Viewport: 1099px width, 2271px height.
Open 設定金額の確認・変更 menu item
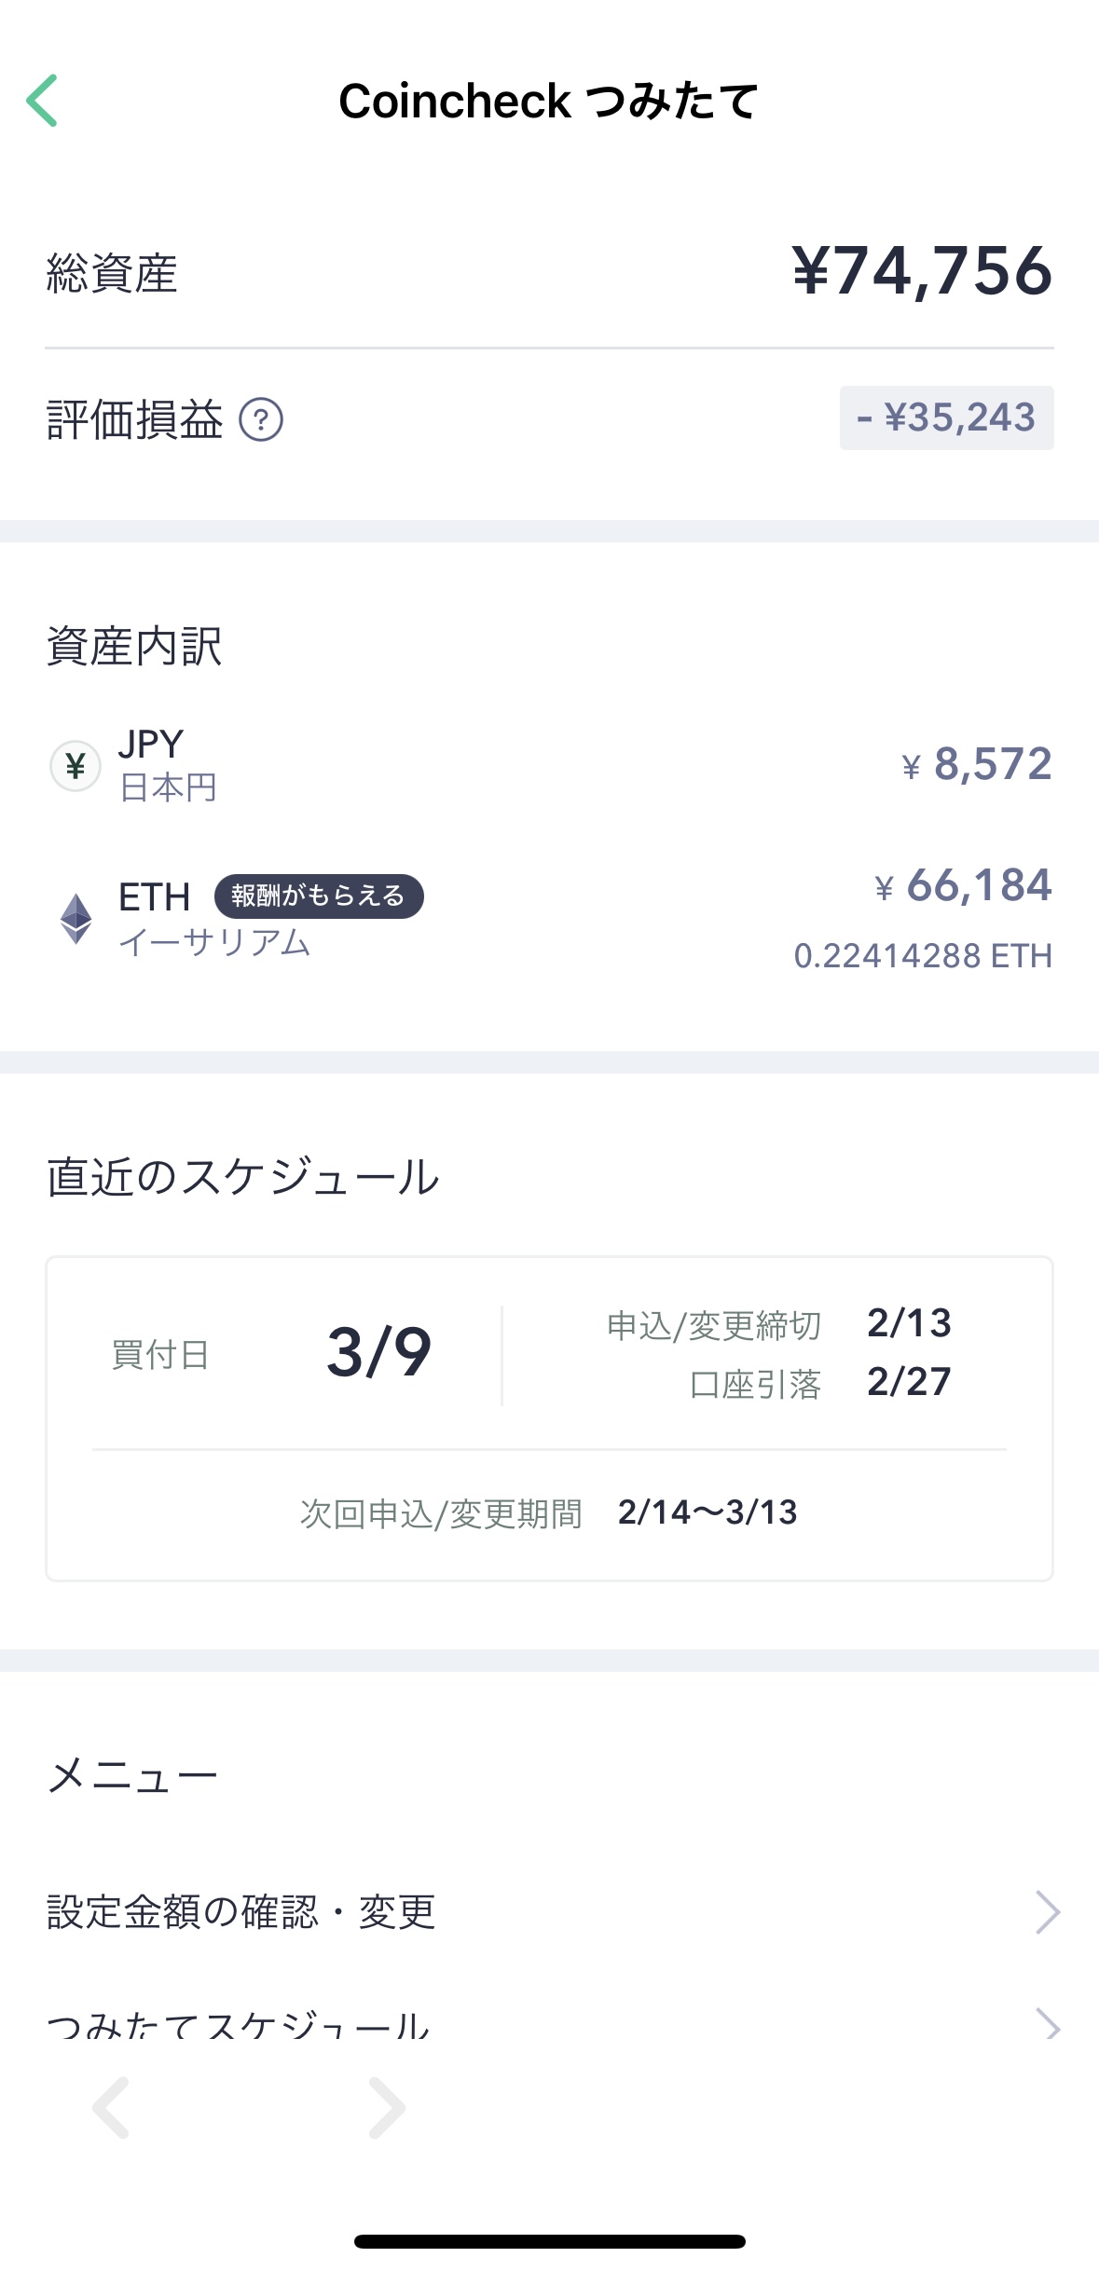click(x=242, y=1913)
